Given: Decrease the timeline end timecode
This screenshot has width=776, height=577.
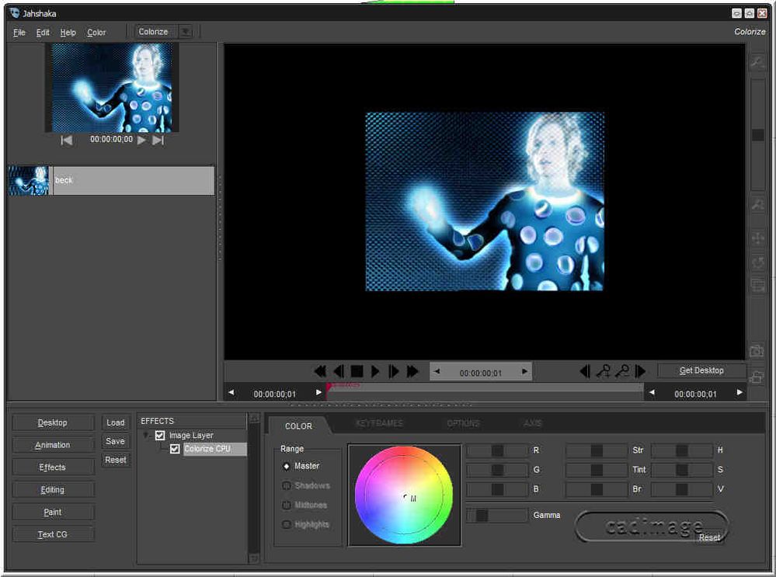Looking at the screenshot, I should tap(652, 392).
